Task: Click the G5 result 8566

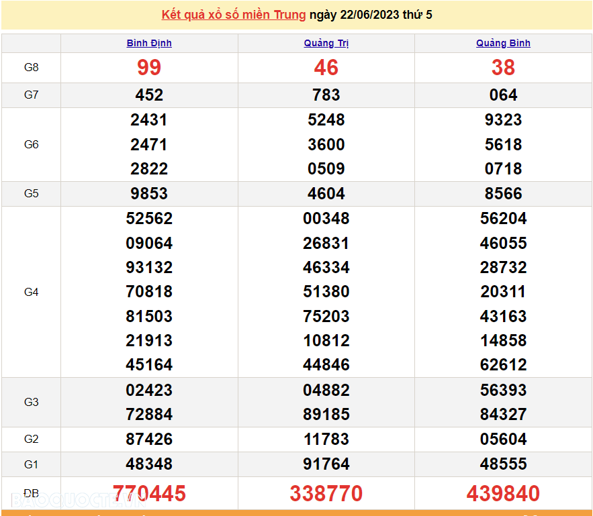Action: (503, 194)
